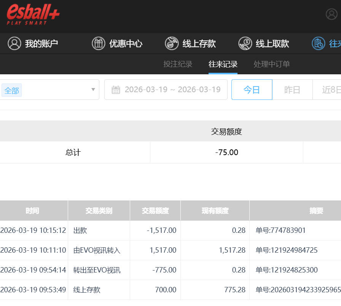Switch to the 投注纪录 tab
Image resolution: width=341 pixels, height=306 pixels.
[x=178, y=64]
